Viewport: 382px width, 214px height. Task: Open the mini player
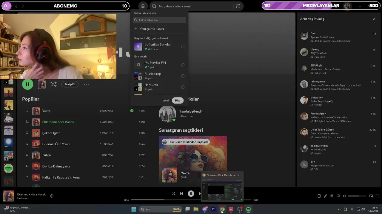coord(371,196)
